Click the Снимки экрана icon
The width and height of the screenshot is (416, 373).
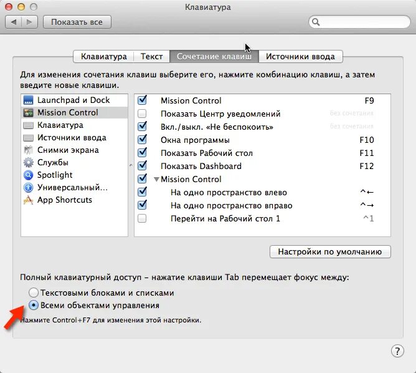pyautogui.click(x=28, y=150)
